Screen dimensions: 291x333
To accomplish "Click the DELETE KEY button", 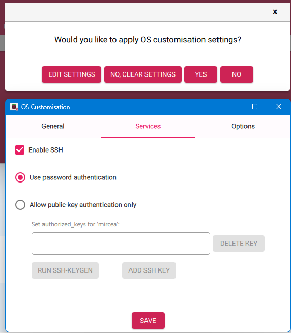I will click(239, 244).
